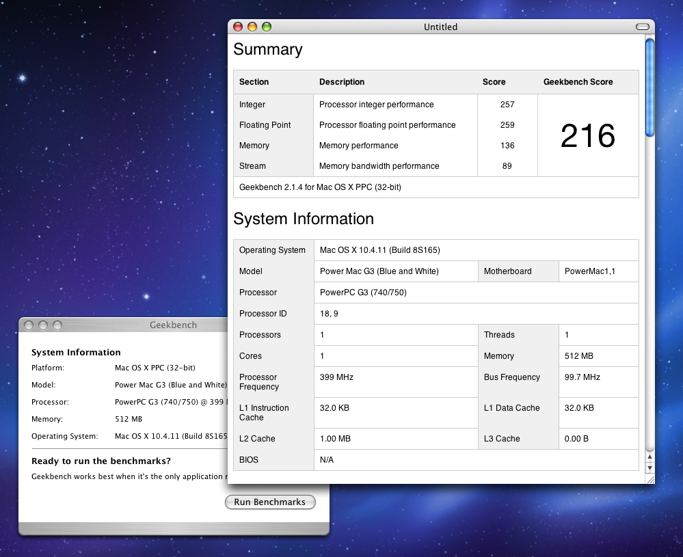Screen dimensions: 683x557
Task: Click the scroll up arrow in results window
Action: (x=649, y=457)
